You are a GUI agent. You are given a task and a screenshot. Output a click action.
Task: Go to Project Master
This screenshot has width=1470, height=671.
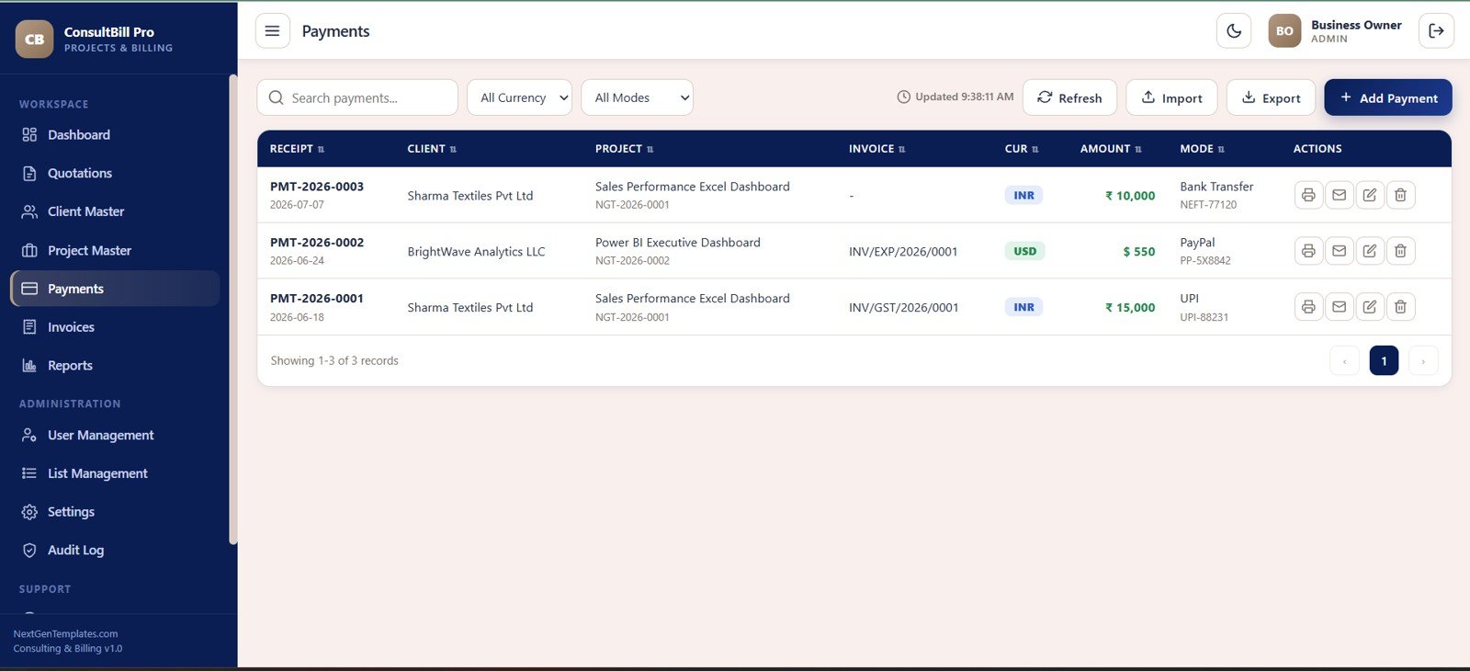tap(115, 250)
